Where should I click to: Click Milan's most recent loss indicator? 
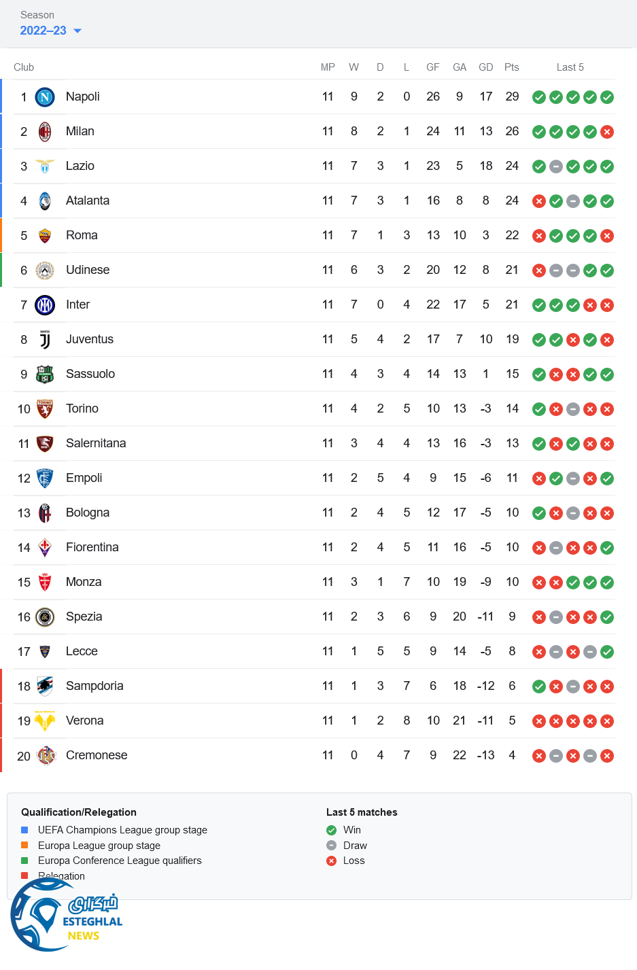pos(607,132)
